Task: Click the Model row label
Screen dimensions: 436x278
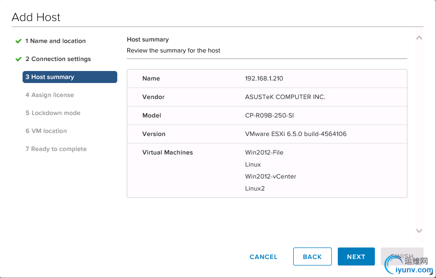Action: (151, 115)
